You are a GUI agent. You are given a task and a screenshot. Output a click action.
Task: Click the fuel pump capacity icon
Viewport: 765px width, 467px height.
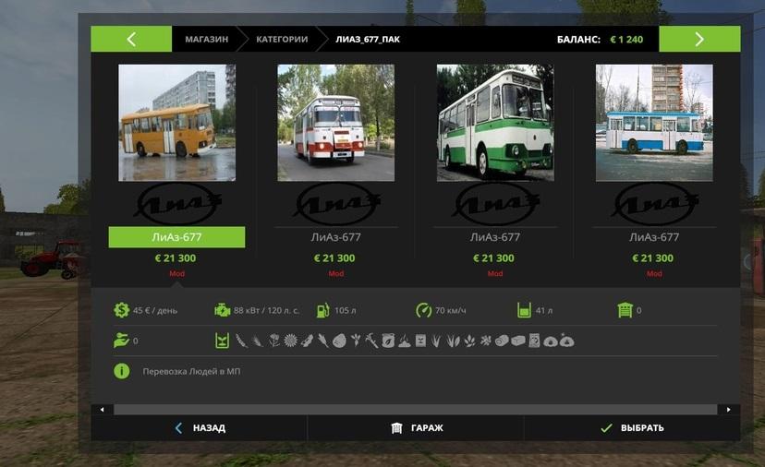pos(323,310)
